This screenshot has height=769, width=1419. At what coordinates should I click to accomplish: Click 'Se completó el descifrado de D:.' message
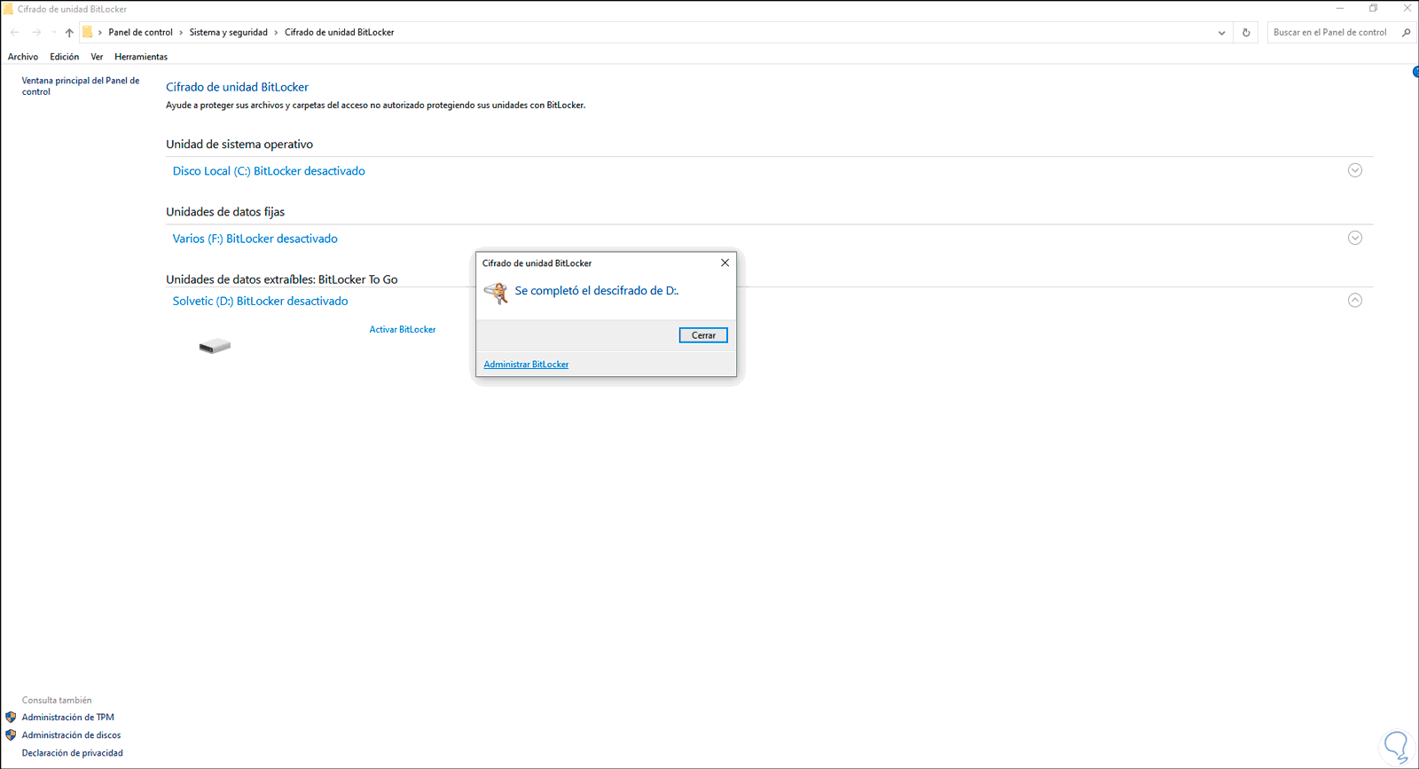point(597,291)
